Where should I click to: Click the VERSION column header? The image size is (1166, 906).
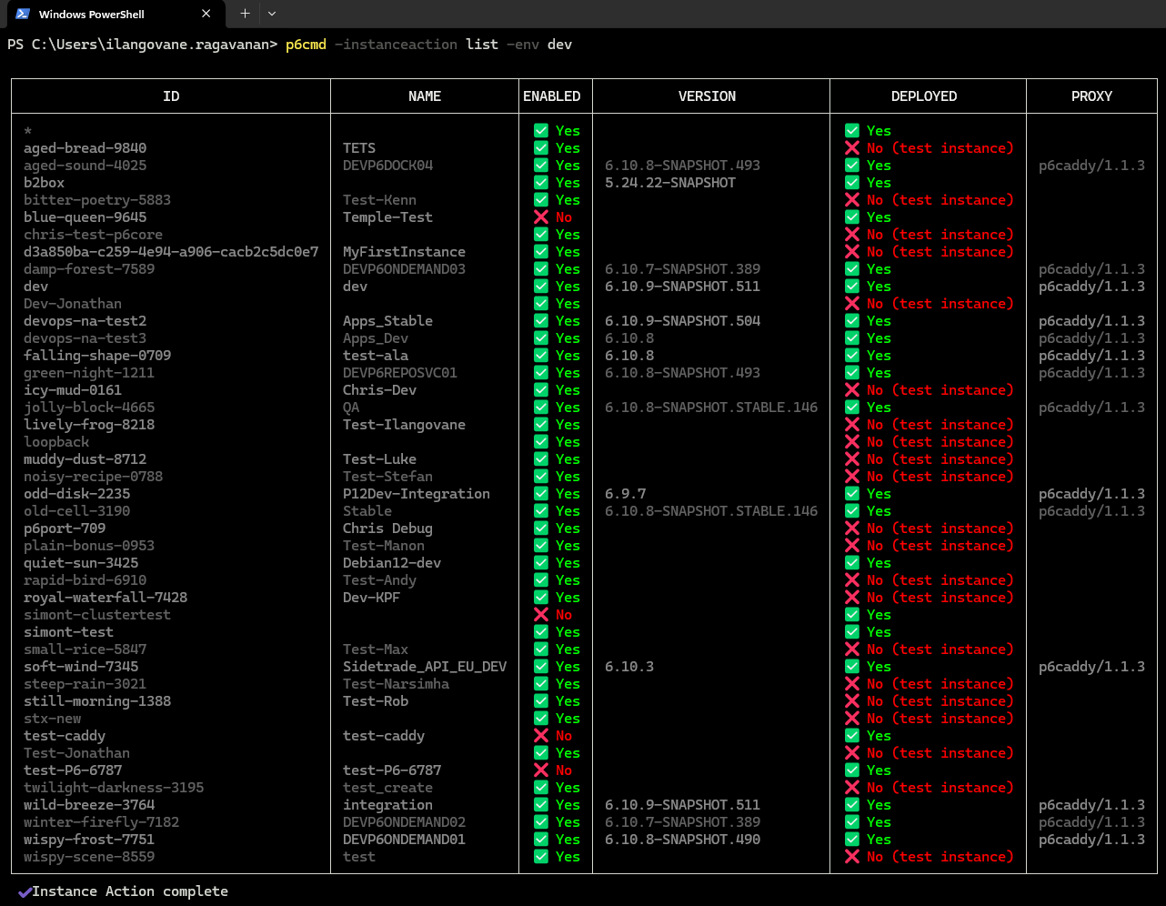point(708,96)
